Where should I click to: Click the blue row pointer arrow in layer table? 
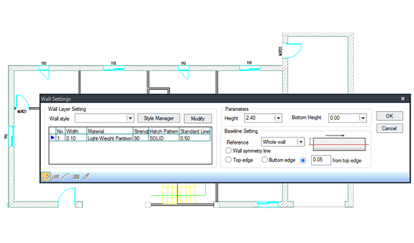(x=53, y=138)
